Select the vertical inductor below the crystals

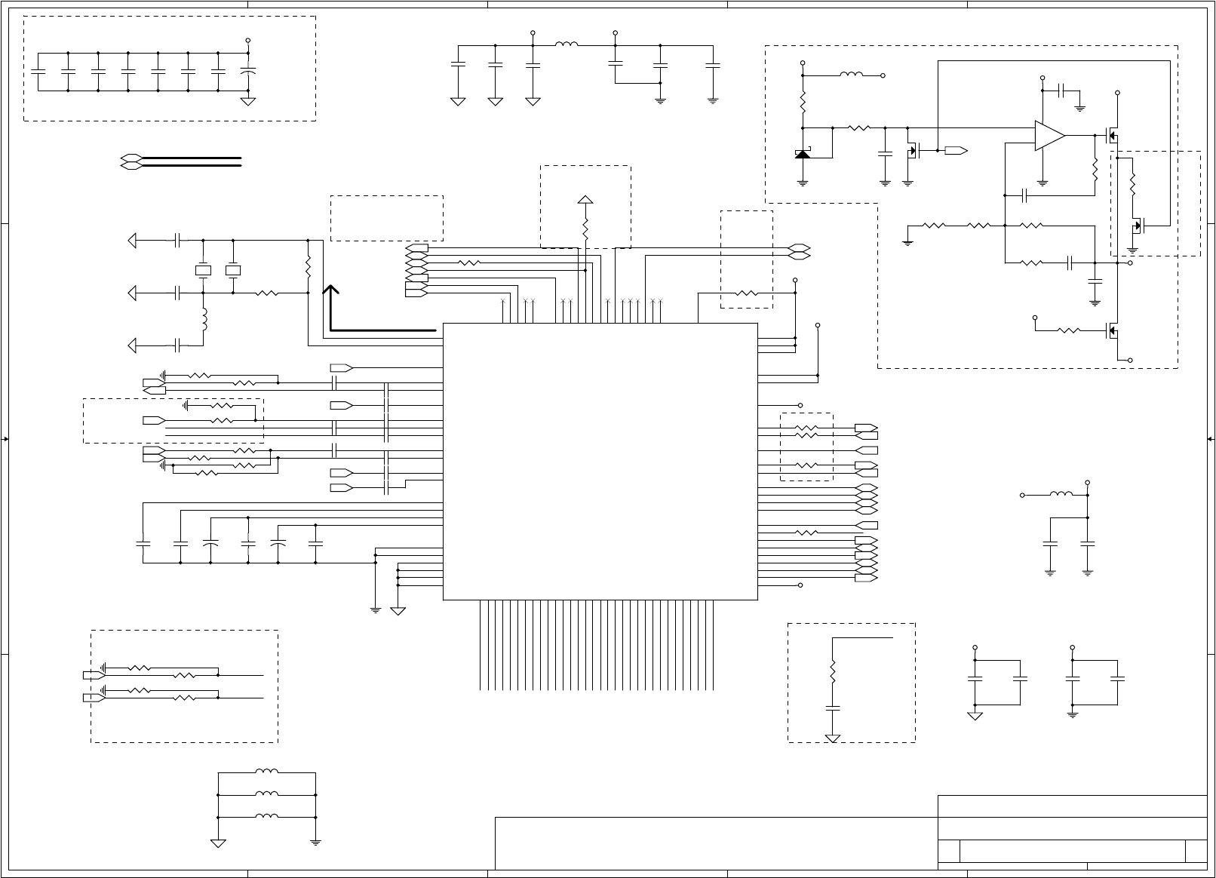coord(204,320)
